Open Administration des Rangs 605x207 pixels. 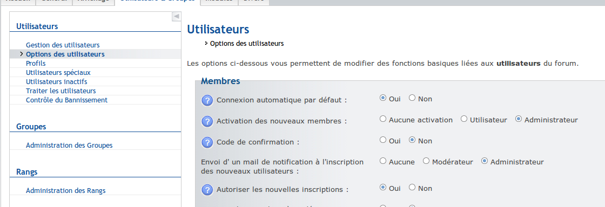click(65, 190)
